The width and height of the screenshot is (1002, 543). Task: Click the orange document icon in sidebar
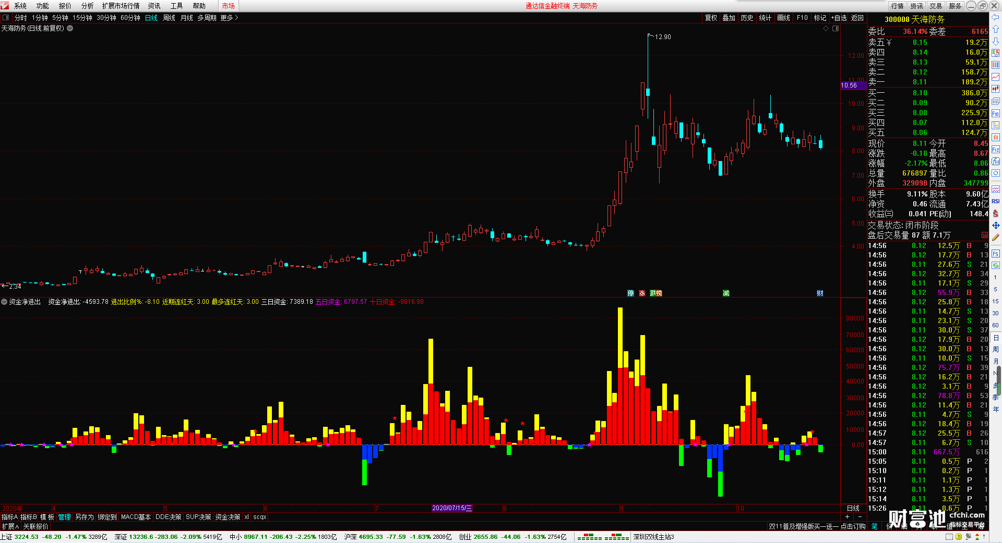click(996, 137)
